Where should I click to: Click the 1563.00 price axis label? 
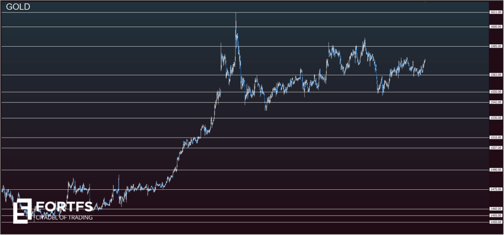pos(495,75)
